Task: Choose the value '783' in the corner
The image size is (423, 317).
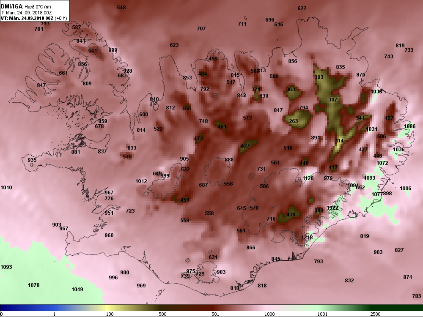Action: 417,296
